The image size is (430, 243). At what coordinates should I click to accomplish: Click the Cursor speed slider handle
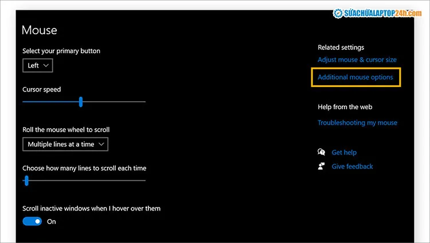pyautogui.click(x=81, y=102)
